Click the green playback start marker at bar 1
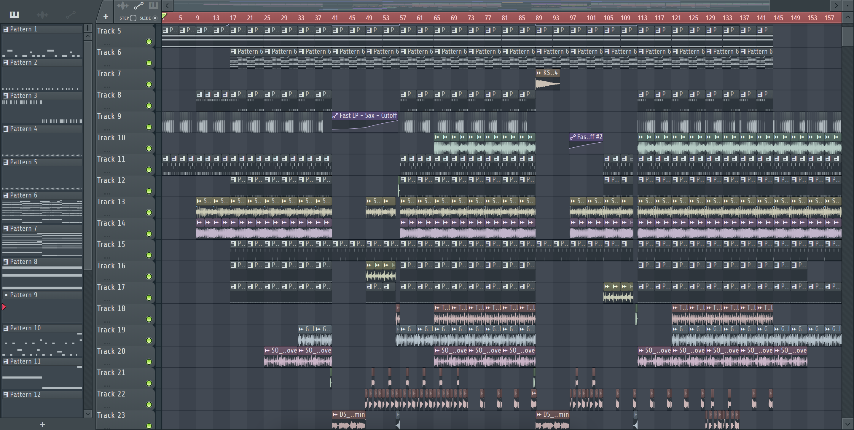The image size is (854, 430). point(164,16)
